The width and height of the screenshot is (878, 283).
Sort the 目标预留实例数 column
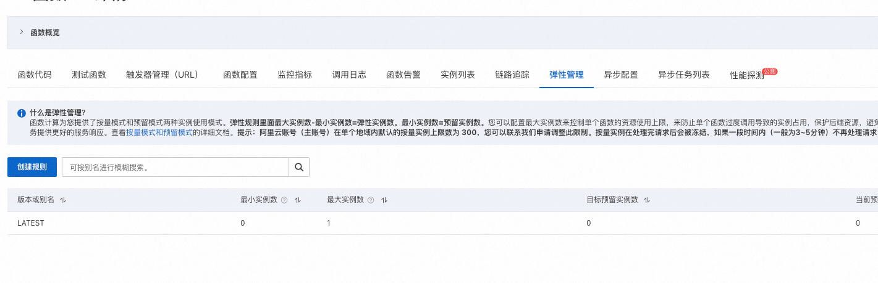[647, 200]
